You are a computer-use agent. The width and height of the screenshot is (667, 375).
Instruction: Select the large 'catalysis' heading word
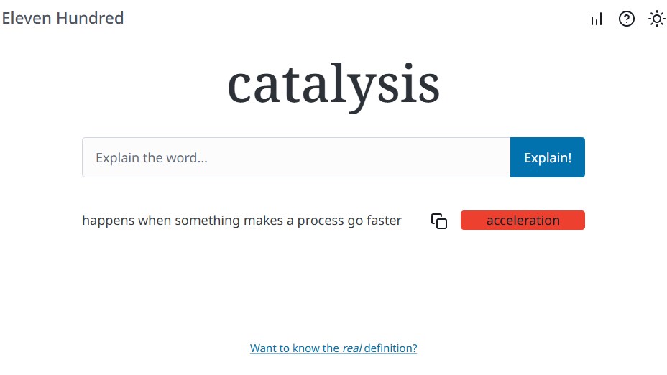click(x=333, y=85)
